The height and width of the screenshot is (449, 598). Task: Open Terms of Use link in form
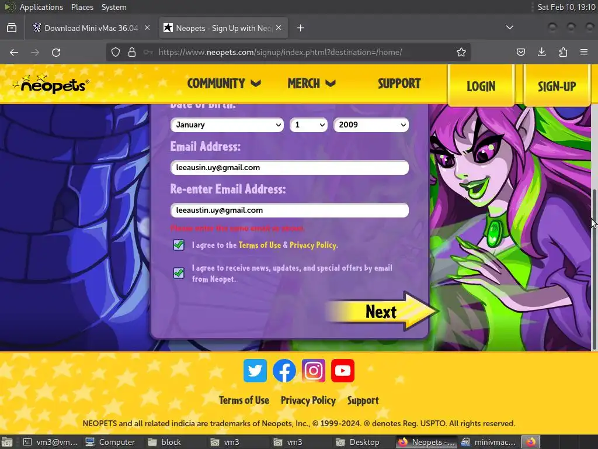[x=260, y=245]
